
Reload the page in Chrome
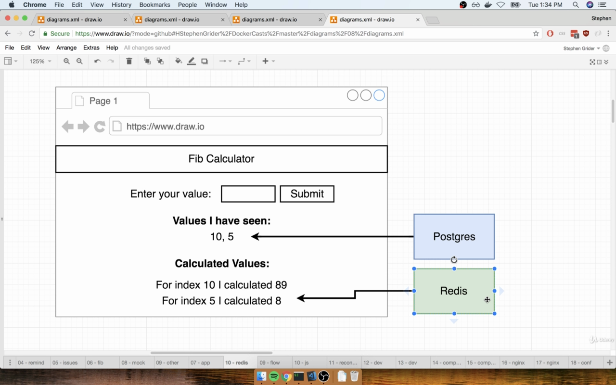click(32, 34)
